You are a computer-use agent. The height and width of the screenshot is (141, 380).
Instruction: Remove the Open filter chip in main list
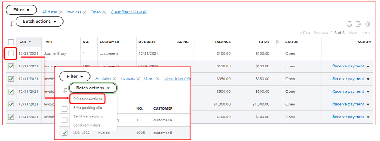(x=104, y=12)
